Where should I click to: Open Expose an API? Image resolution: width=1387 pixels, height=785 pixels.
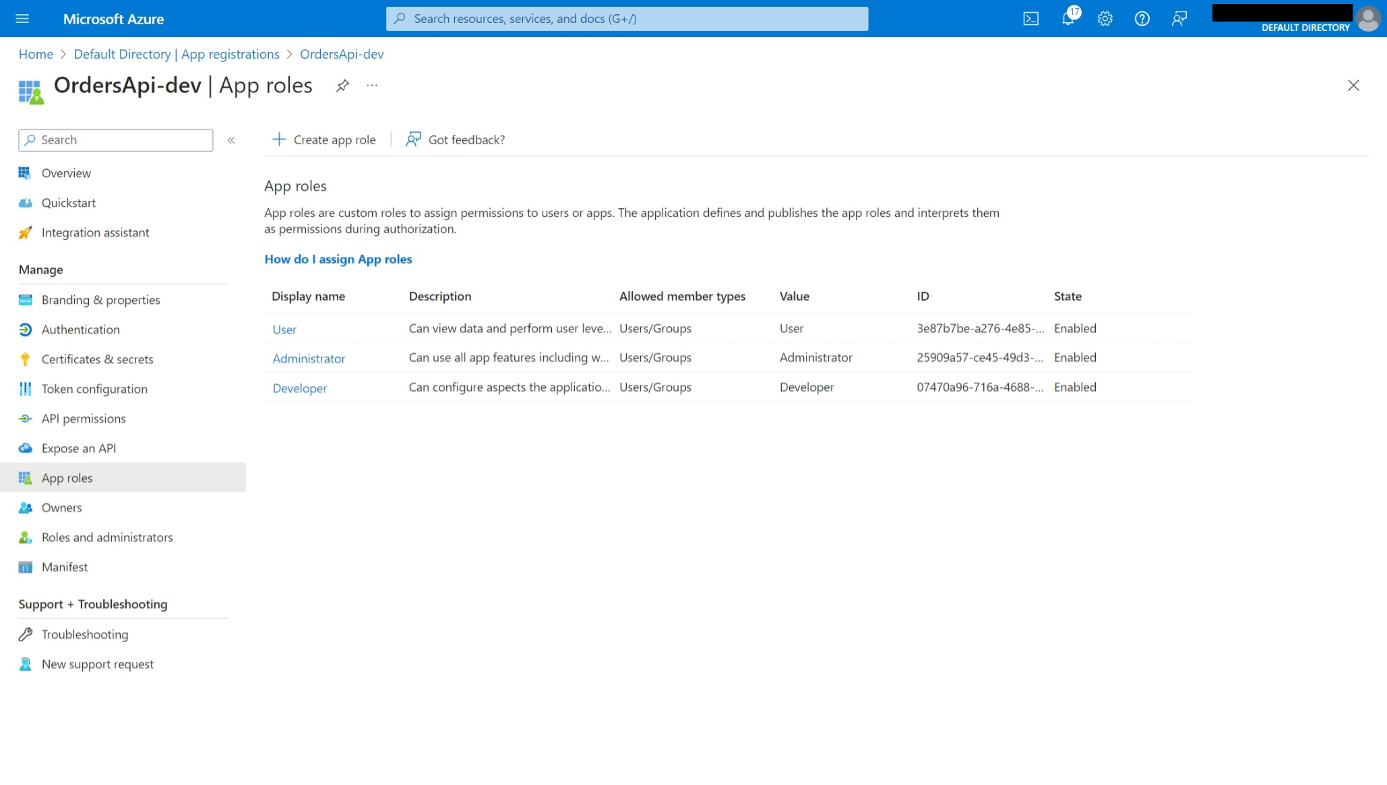point(79,448)
